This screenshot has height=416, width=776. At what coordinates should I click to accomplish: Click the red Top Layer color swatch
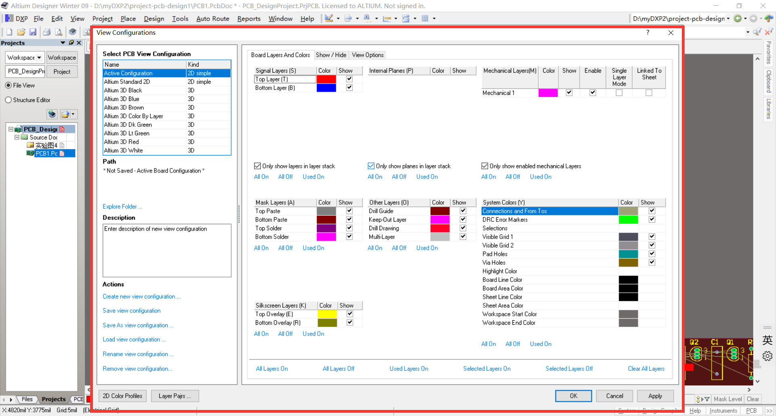[326, 79]
